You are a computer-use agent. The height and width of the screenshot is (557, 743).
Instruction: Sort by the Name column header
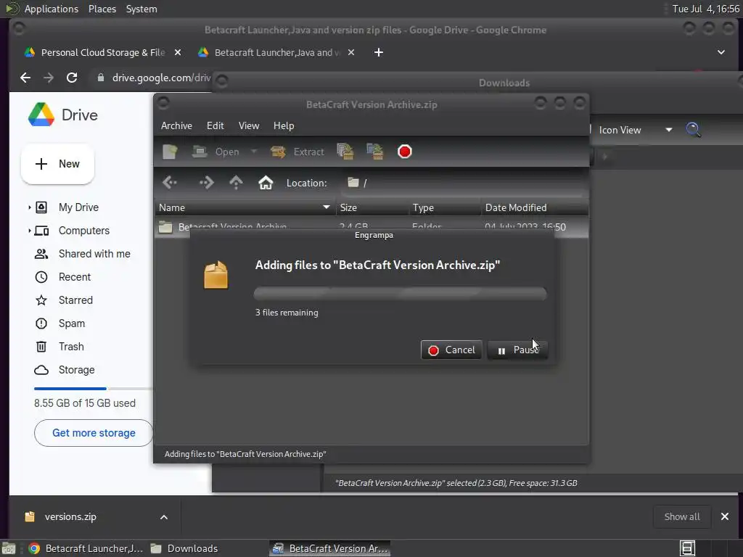point(245,207)
